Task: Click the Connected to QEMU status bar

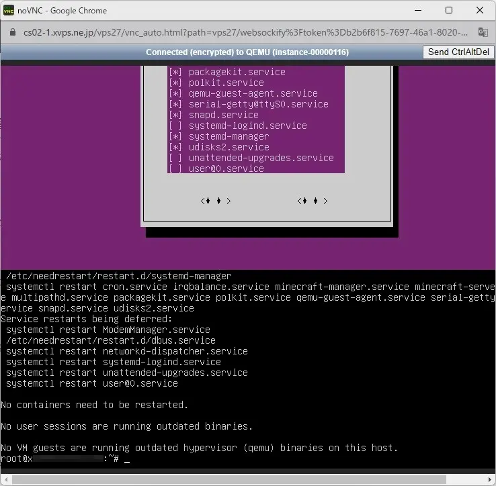Action: [x=247, y=52]
